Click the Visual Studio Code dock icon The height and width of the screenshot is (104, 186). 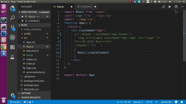coord(4,34)
